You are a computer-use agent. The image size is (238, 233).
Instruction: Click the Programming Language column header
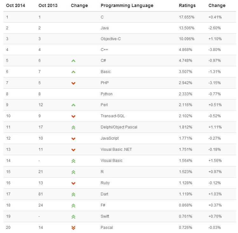(x=127, y=5)
